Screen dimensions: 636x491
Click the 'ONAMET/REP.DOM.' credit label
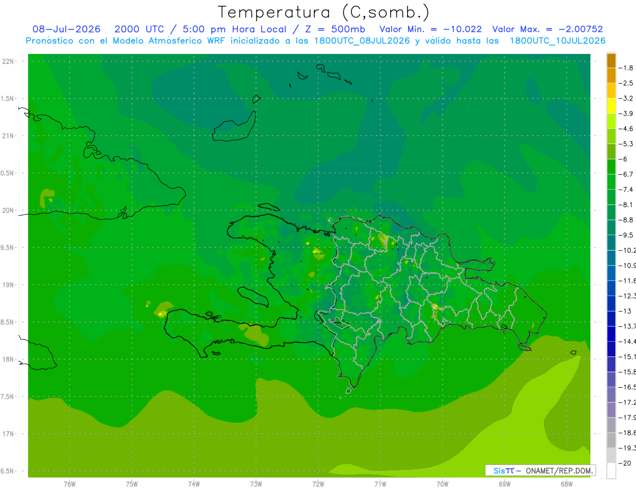point(558,470)
